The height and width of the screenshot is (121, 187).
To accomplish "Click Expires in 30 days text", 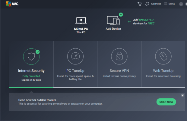I will coord(31,80).
